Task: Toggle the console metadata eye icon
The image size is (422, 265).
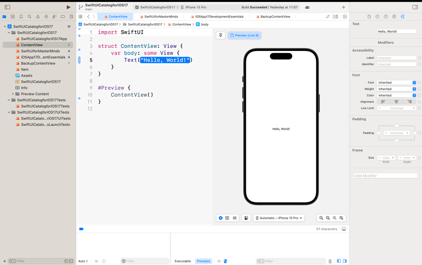Action: pos(219,261)
